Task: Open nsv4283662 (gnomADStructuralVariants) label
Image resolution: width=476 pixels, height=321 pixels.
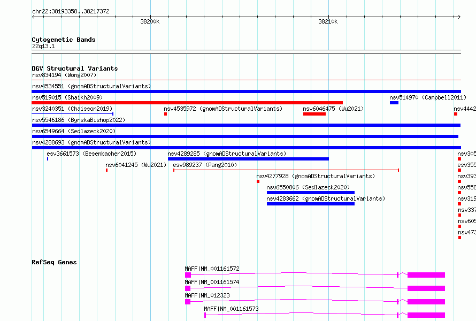Action: click(x=326, y=198)
